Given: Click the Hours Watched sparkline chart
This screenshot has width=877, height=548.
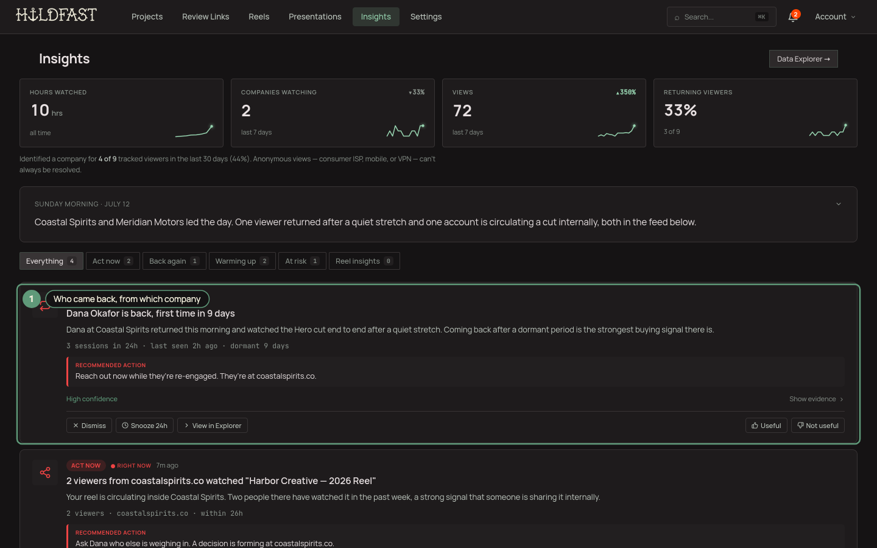Looking at the screenshot, I should pyautogui.click(x=194, y=131).
